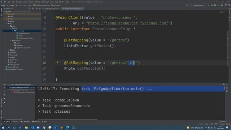This screenshot has width=231, height=130.
Task: Select Photo class in project tree
Action: click(19, 36)
